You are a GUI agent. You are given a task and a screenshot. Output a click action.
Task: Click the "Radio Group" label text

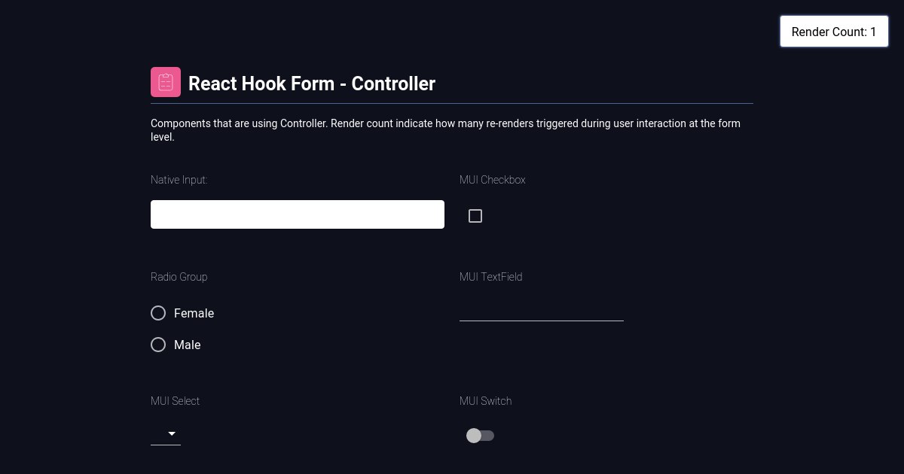(179, 277)
